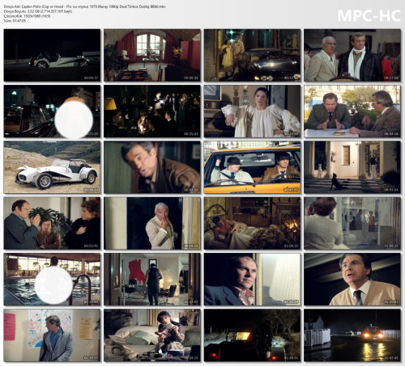405x366 pixels.
Task: Select thumbnail of man wearing white scarf
Action: click(352, 55)
